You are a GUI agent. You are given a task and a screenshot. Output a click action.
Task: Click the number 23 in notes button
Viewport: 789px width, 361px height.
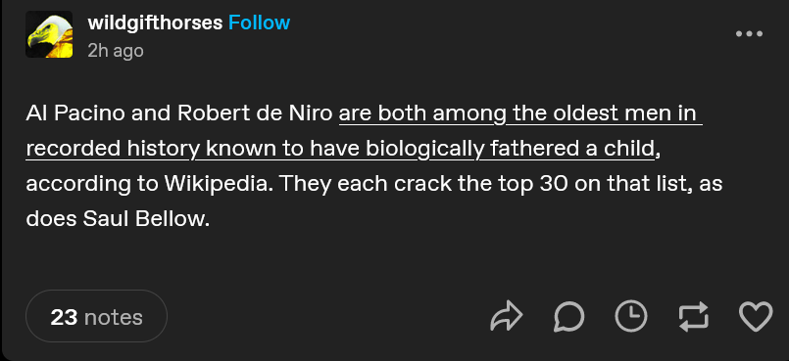[64, 317]
